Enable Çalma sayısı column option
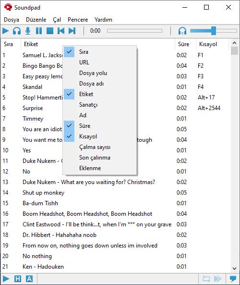 100,147
